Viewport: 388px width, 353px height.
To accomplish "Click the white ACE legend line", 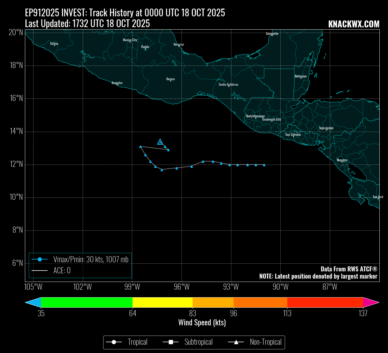I will click(x=40, y=271).
